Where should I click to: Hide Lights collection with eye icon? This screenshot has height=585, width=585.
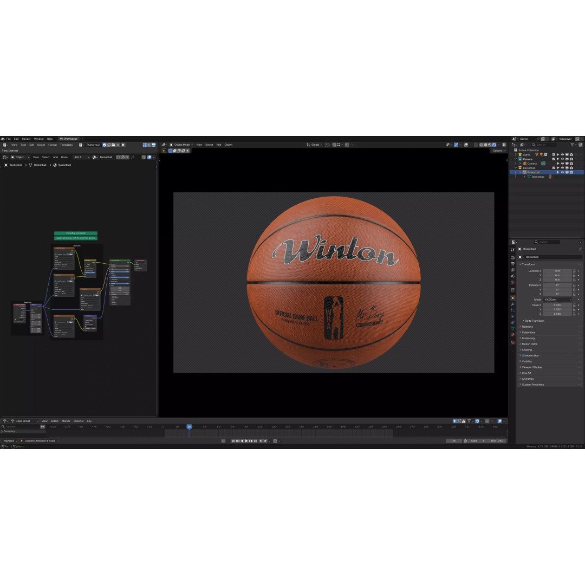click(x=562, y=154)
